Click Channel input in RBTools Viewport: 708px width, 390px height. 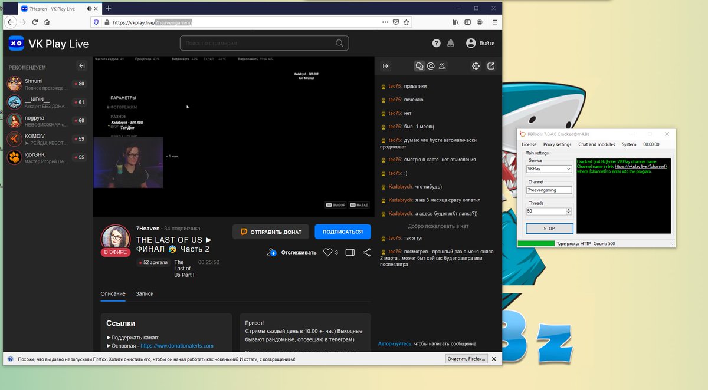549,190
